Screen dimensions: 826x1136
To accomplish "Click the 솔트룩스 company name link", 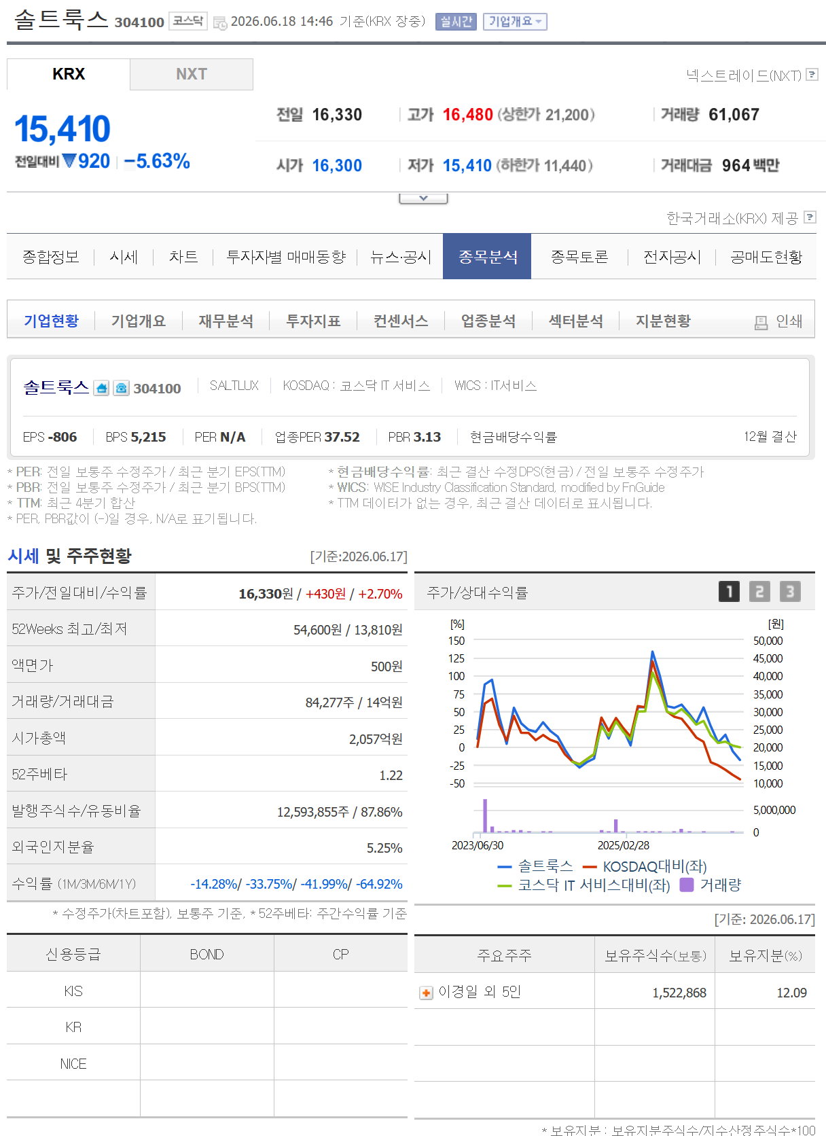I will (x=56, y=387).
